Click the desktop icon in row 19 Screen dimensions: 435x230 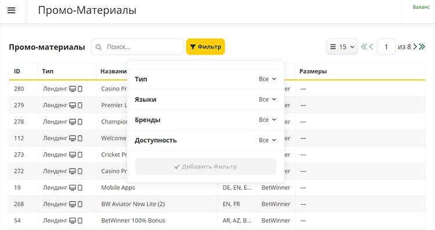[72, 188]
